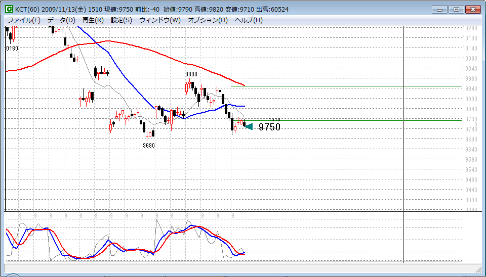Image resolution: width=486 pixels, height=277 pixels.
Task: Minimize the KCT chart window
Action: tap(440, 9)
